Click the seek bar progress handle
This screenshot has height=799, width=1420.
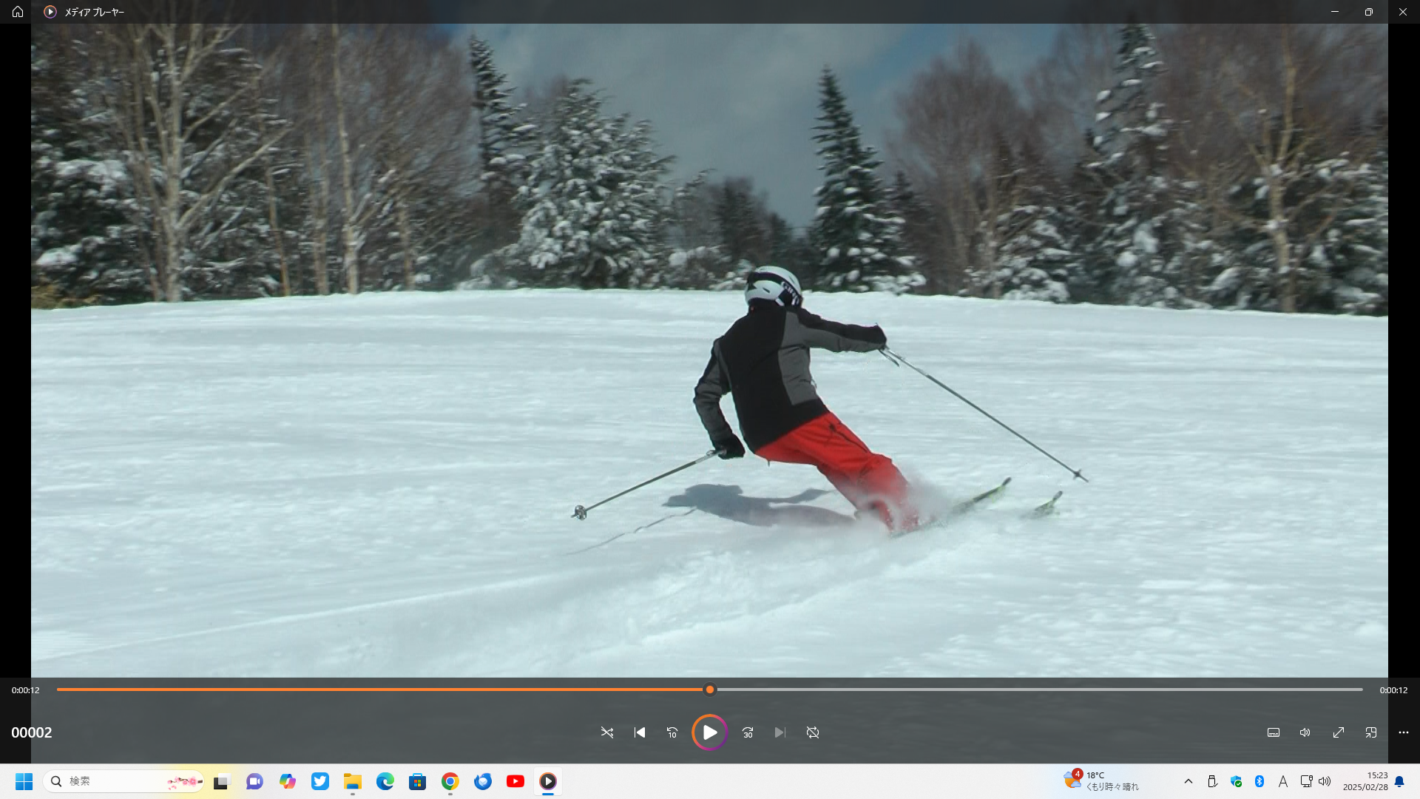(710, 690)
